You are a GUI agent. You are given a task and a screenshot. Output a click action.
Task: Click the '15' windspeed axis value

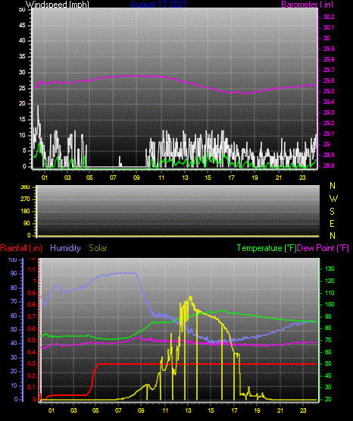[22, 120]
